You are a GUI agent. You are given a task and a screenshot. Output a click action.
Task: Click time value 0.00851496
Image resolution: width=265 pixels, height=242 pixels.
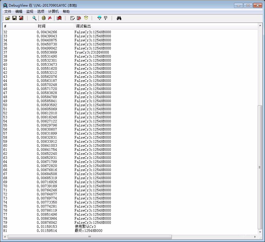tap(47, 214)
